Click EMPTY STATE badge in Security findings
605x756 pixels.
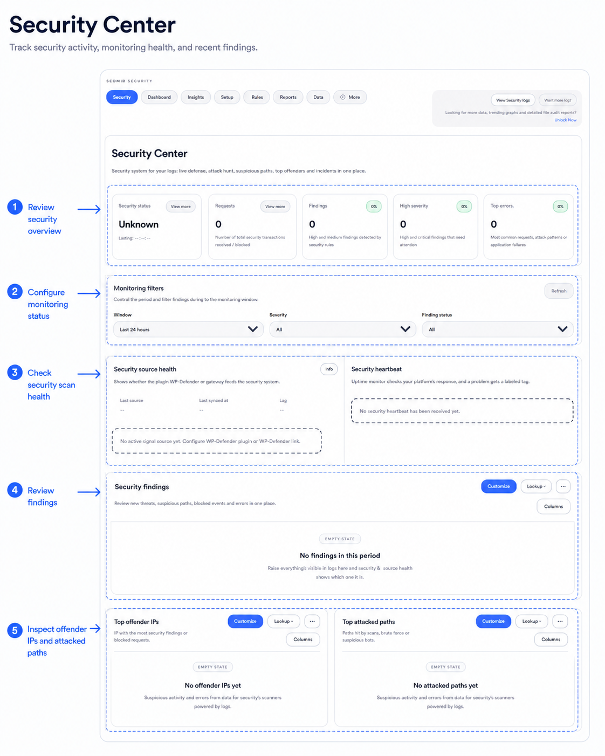pos(340,539)
